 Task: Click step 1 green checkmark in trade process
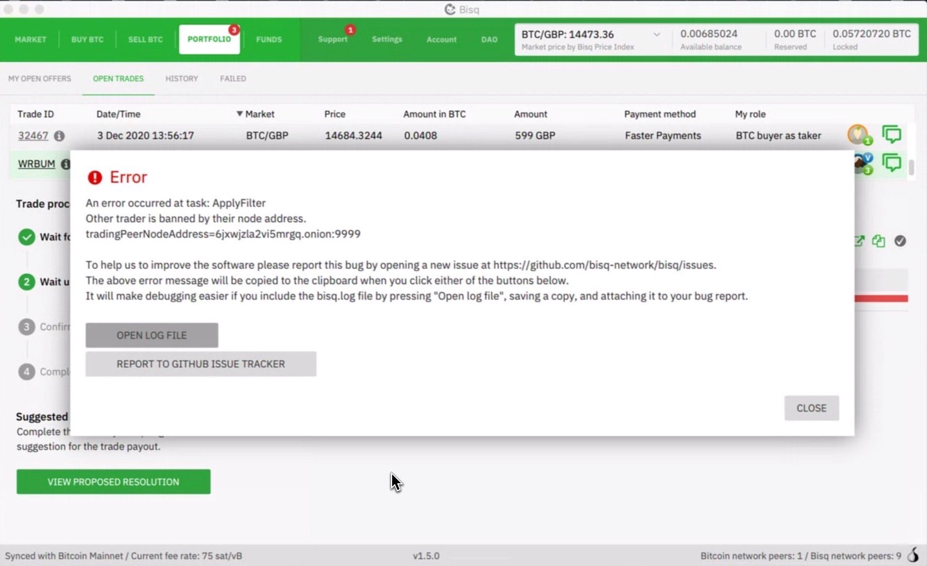tap(27, 237)
